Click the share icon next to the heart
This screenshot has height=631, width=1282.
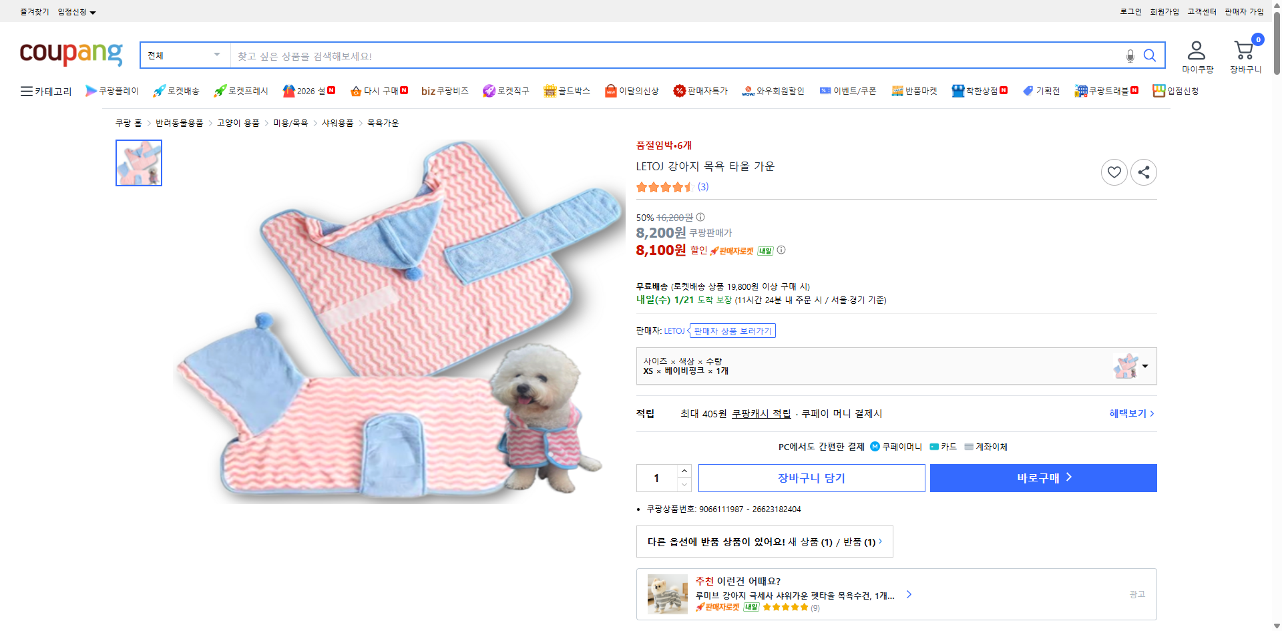[1143, 172]
